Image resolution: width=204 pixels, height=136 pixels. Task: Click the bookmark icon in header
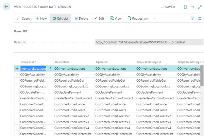[185, 7]
